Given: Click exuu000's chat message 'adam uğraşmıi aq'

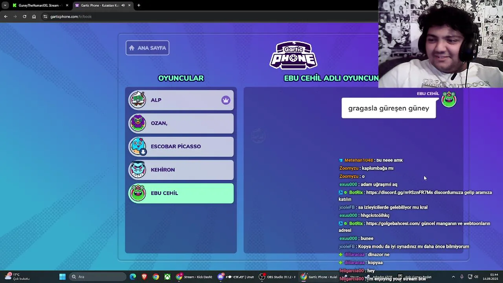Looking at the screenshot, I should pyautogui.click(x=379, y=184).
